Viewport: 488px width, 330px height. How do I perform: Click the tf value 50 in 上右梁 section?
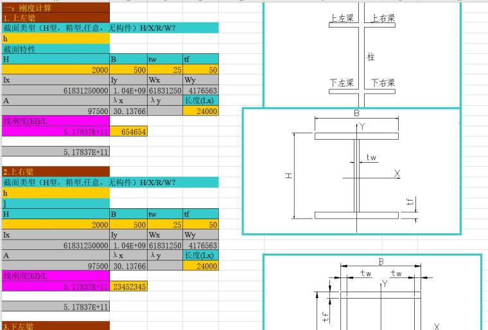pos(200,225)
